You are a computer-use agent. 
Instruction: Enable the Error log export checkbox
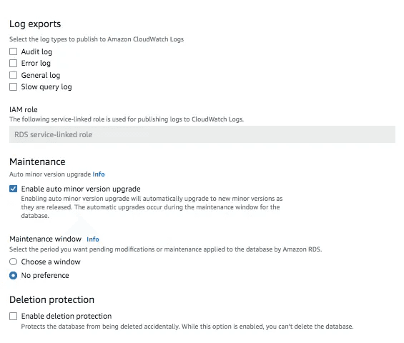coord(13,63)
